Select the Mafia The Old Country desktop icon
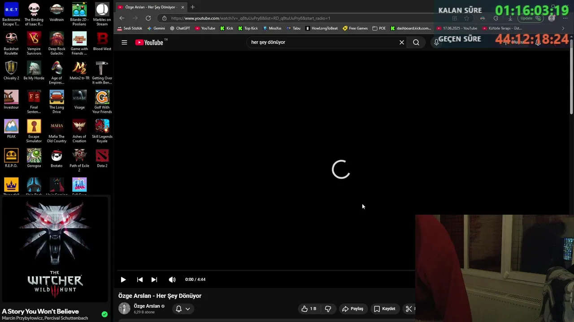The height and width of the screenshot is (322, 574). pyautogui.click(x=57, y=131)
